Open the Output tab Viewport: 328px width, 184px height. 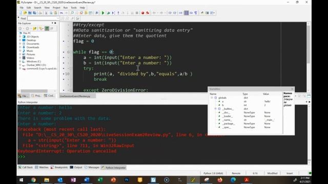pyautogui.click(x=76, y=167)
